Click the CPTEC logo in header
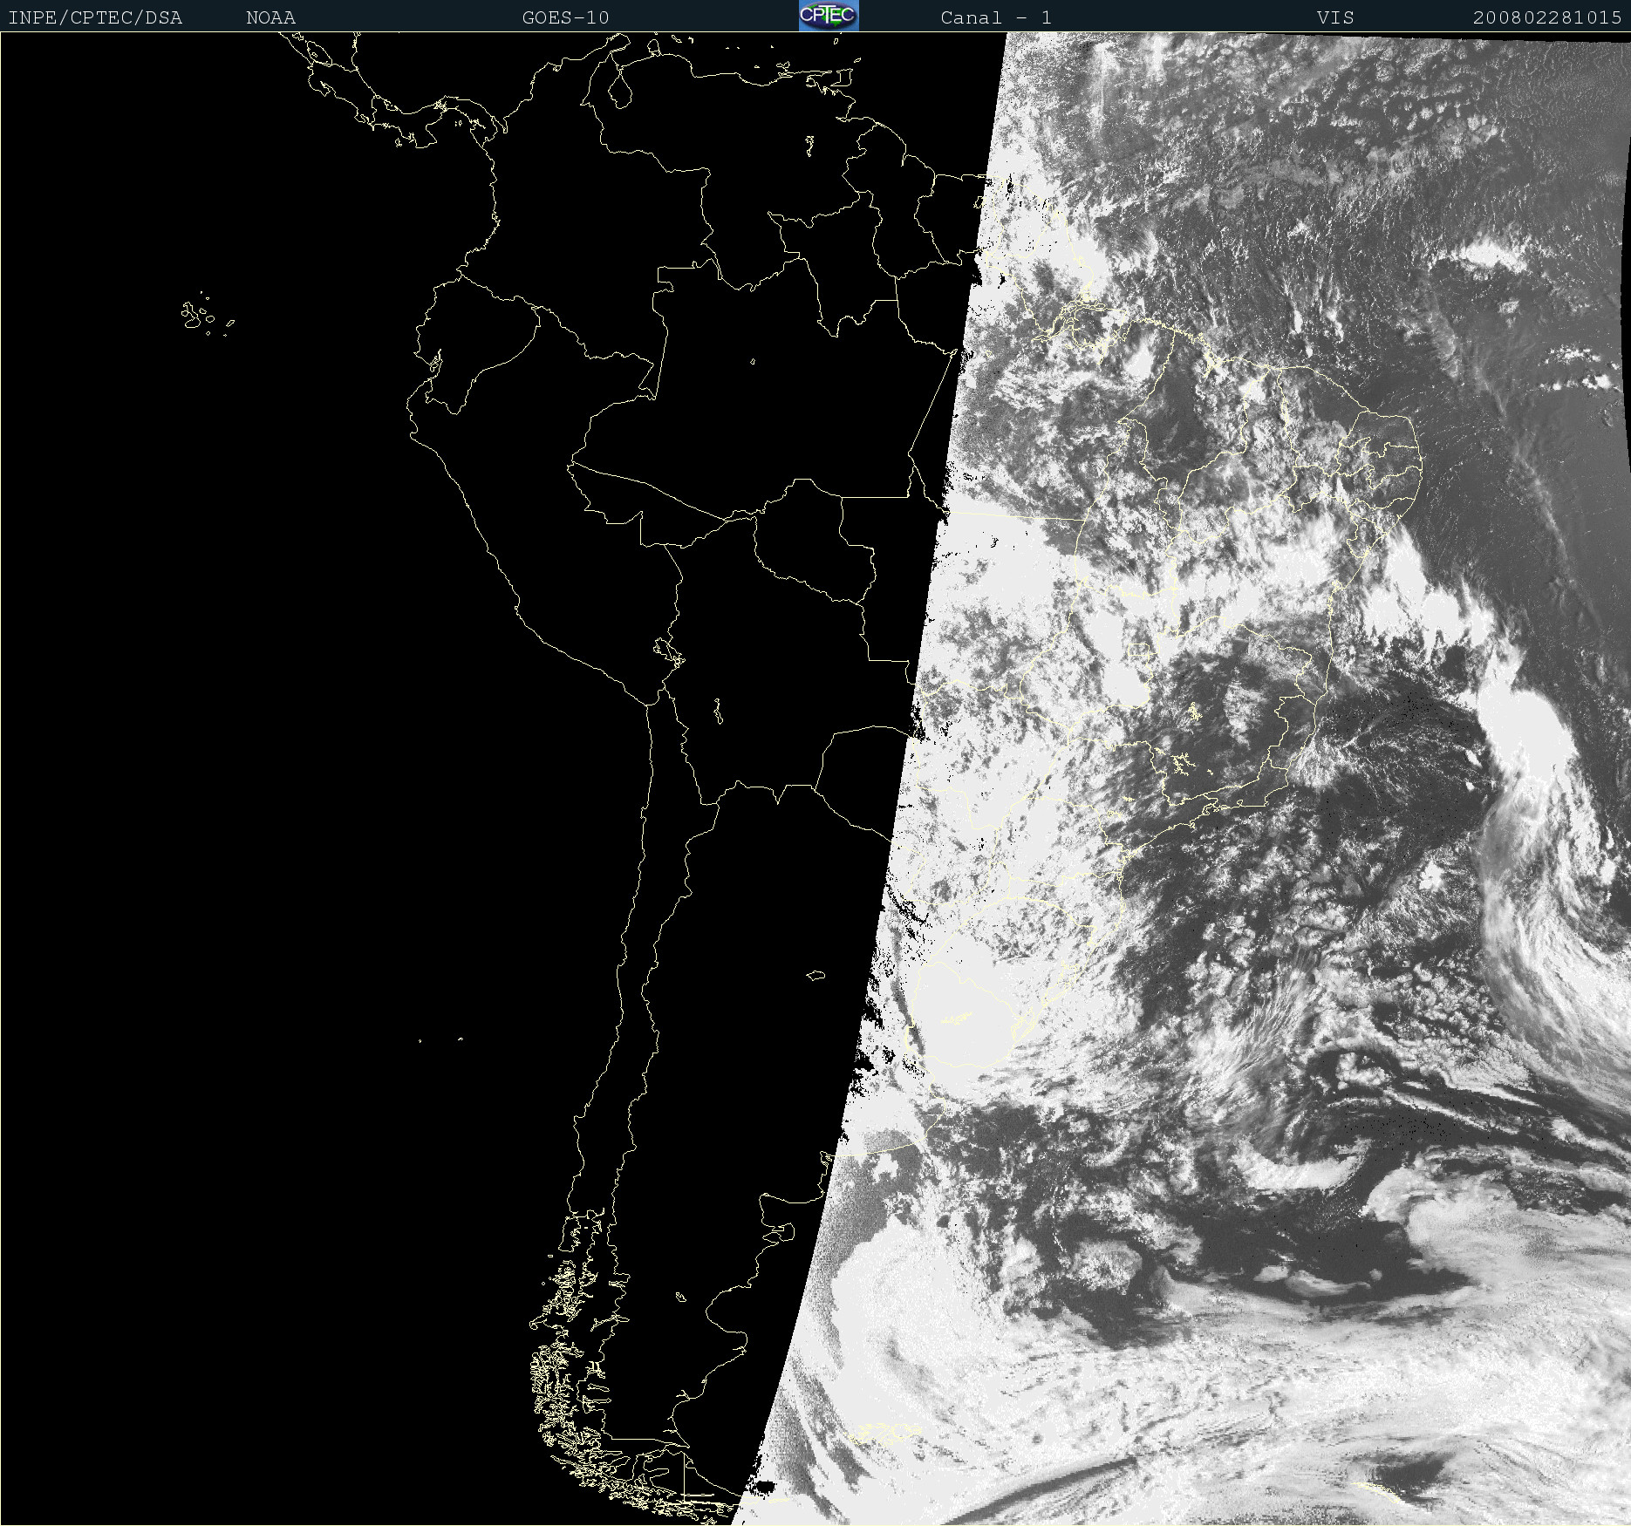This screenshot has width=1631, height=1526. tap(829, 16)
